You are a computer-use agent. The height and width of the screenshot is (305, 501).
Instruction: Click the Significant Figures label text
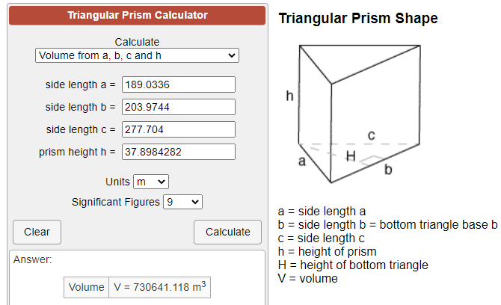[x=115, y=202]
